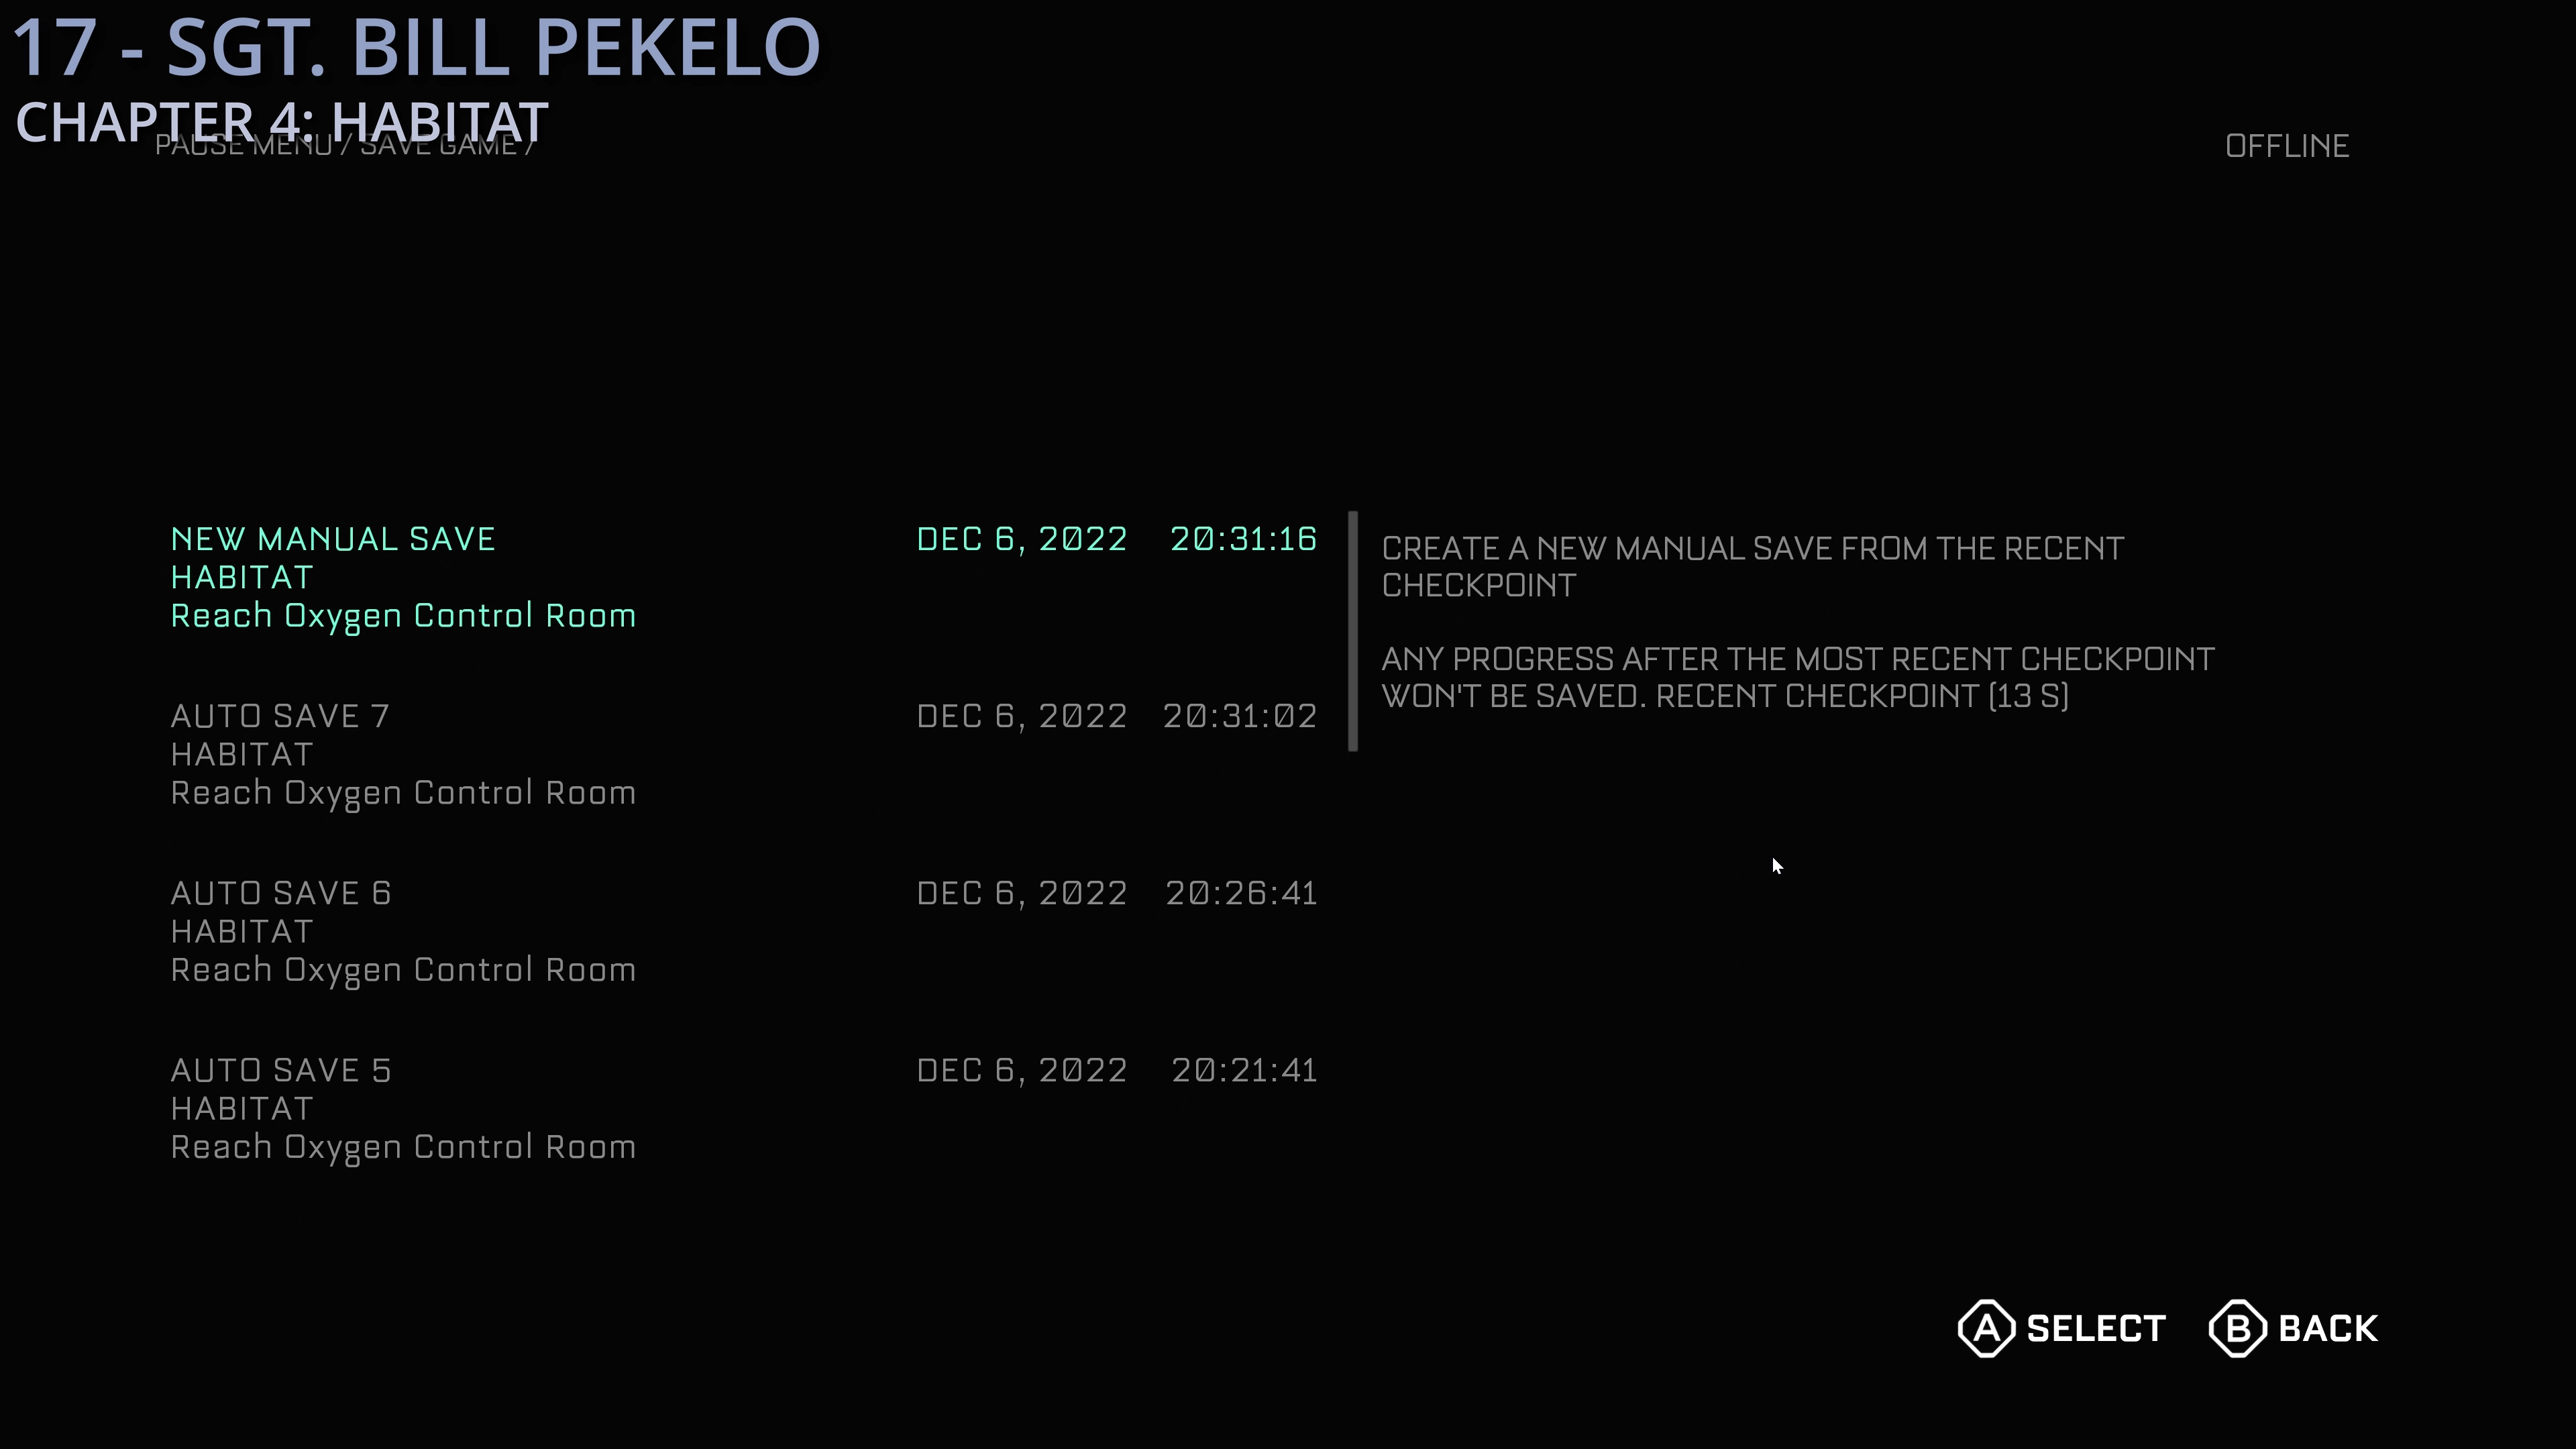Click the OFFLINE status indicator
2576x1449 pixels.
coord(2288,146)
